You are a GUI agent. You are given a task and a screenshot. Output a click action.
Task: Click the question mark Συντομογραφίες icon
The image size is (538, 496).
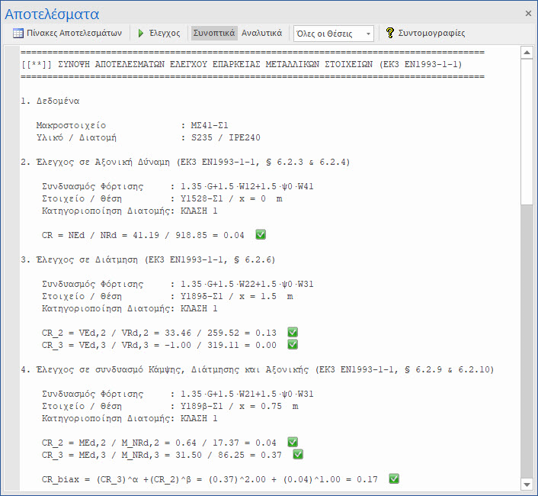(x=390, y=34)
